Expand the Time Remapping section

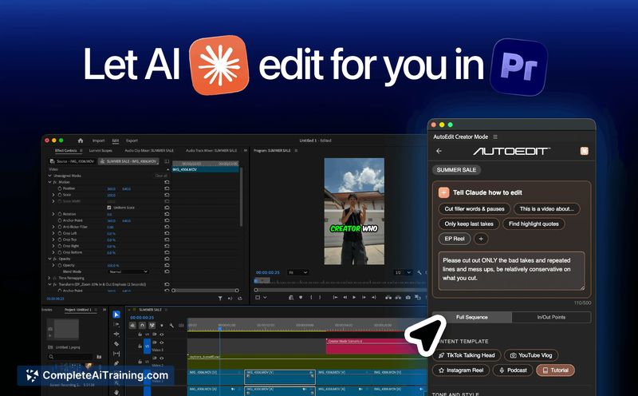pos(49,278)
